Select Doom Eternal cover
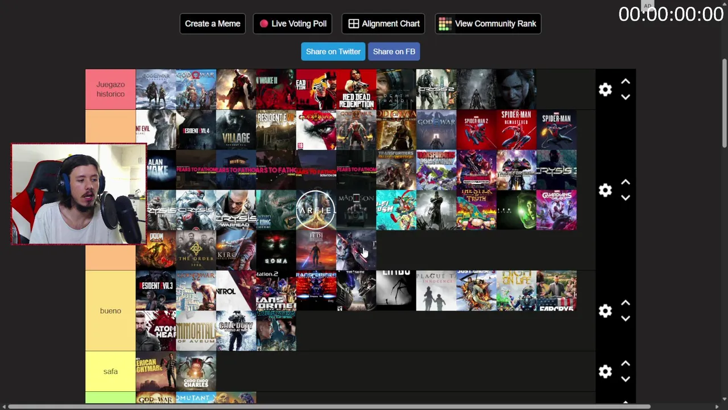 156,250
